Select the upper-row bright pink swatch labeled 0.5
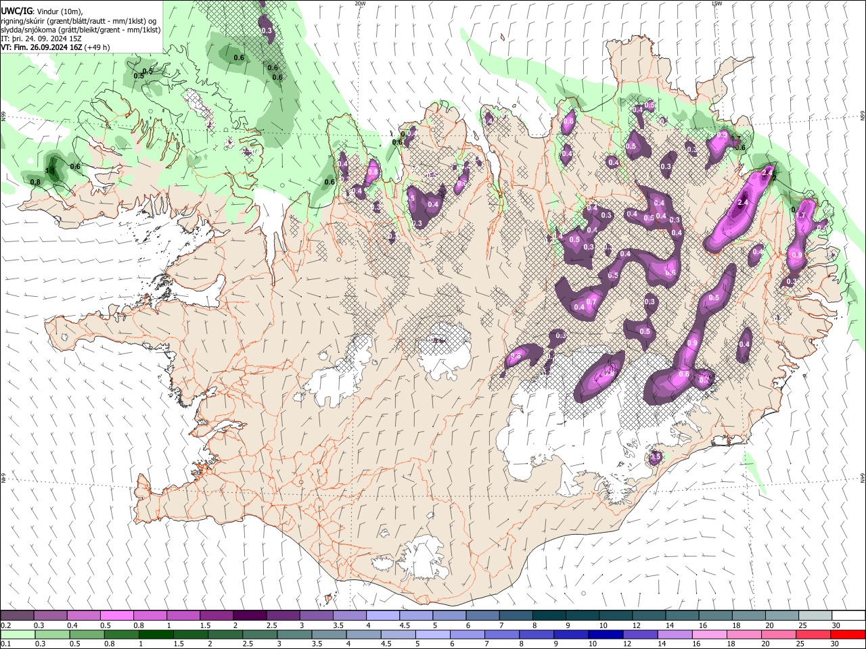This screenshot has height=649, width=866. click(x=117, y=615)
